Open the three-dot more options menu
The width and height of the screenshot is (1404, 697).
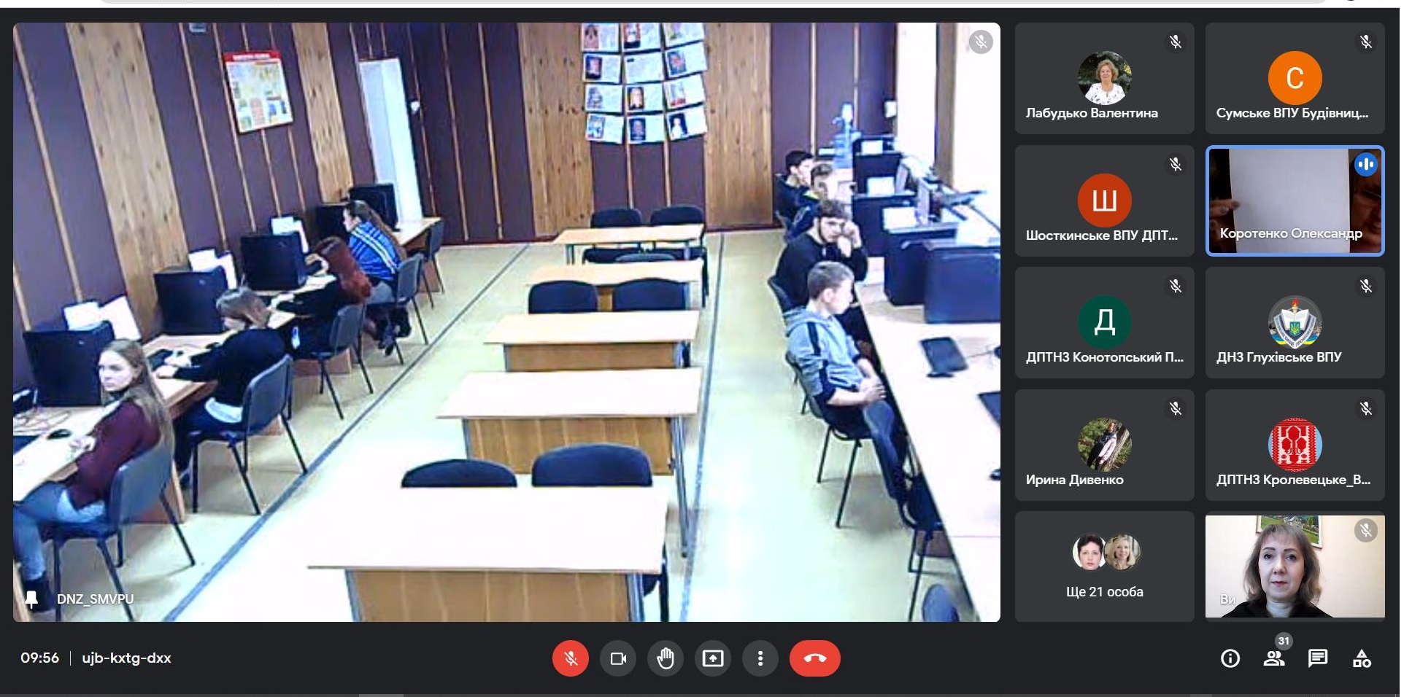pyautogui.click(x=760, y=658)
